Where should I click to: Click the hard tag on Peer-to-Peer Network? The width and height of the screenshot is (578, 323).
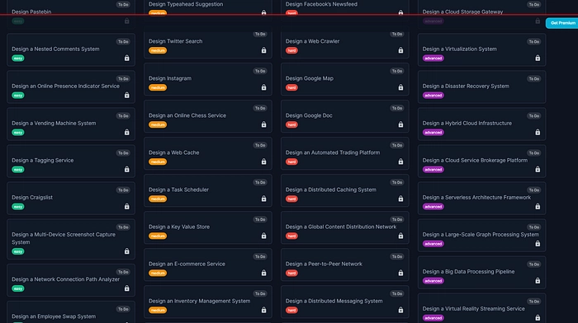tap(291, 273)
